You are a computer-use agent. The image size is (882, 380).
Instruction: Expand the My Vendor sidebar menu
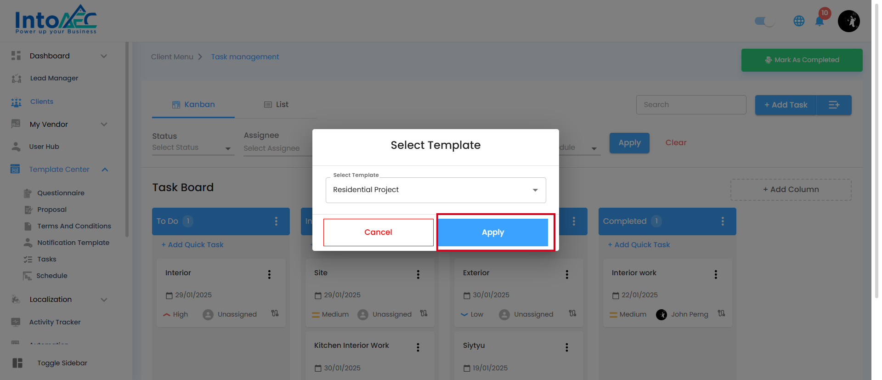104,124
